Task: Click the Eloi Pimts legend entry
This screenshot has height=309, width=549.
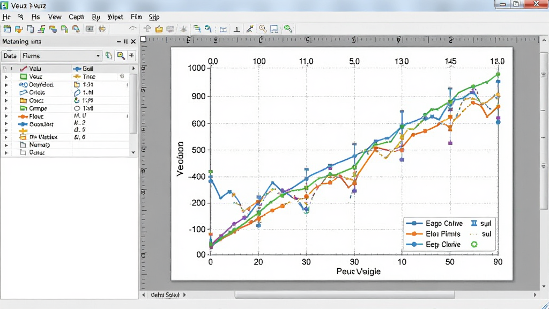Action: pos(433,234)
